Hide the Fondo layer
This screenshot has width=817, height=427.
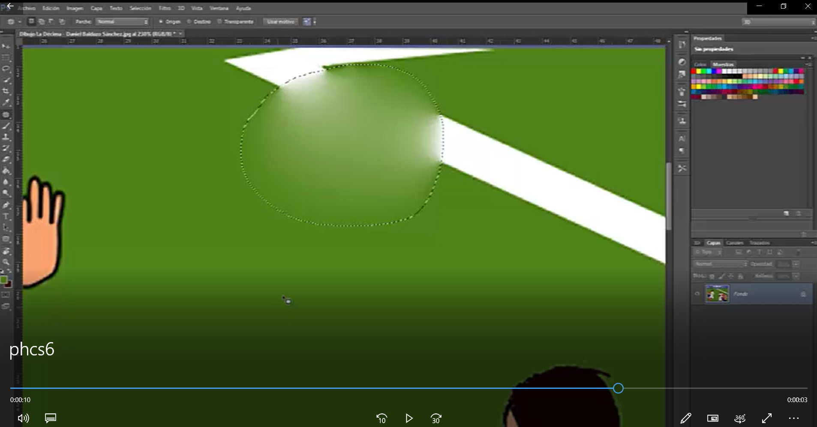tap(697, 294)
